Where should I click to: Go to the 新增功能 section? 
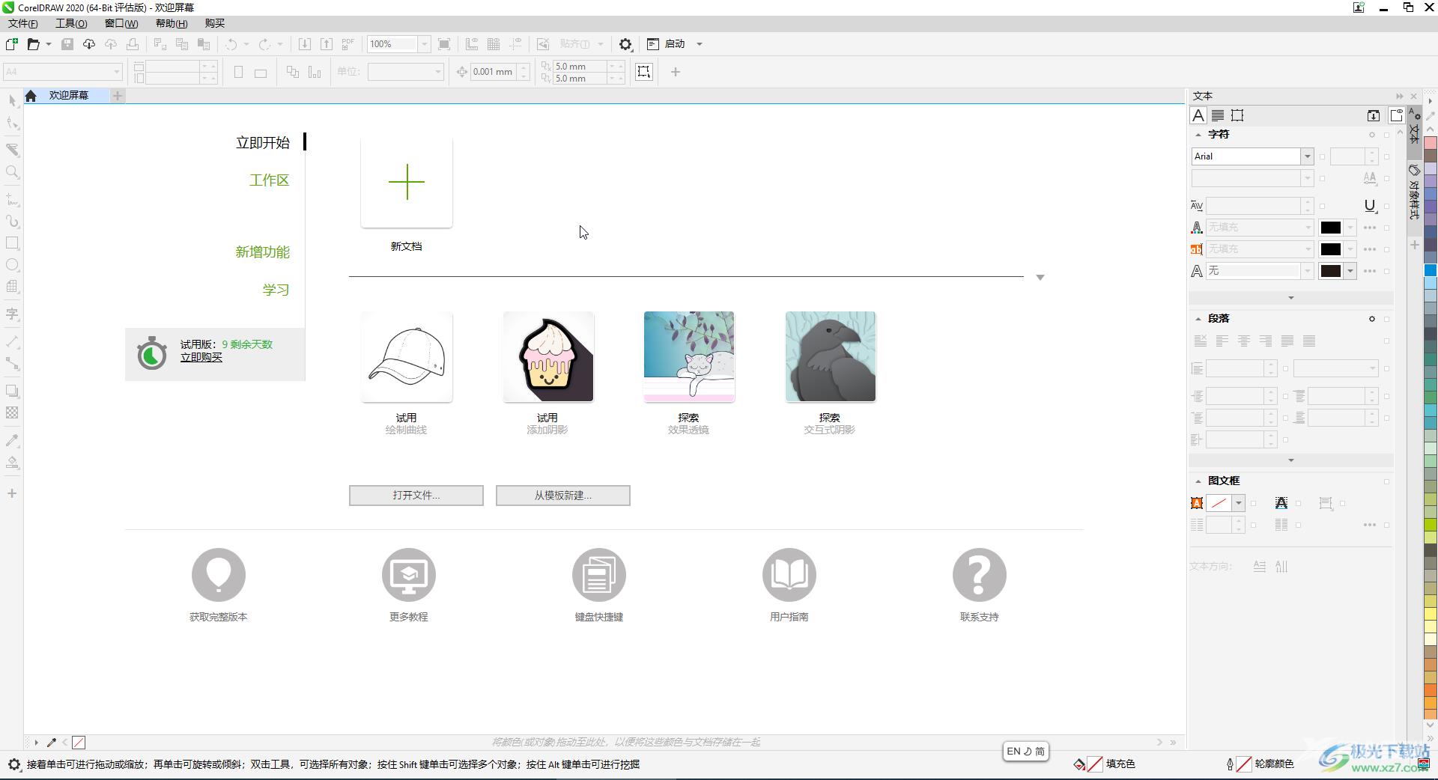(x=262, y=252)
